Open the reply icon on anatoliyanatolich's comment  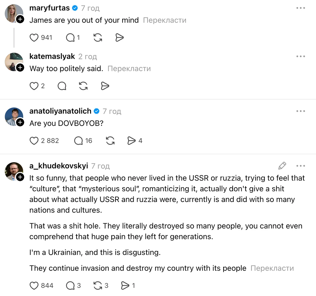(x=78, y=141)
